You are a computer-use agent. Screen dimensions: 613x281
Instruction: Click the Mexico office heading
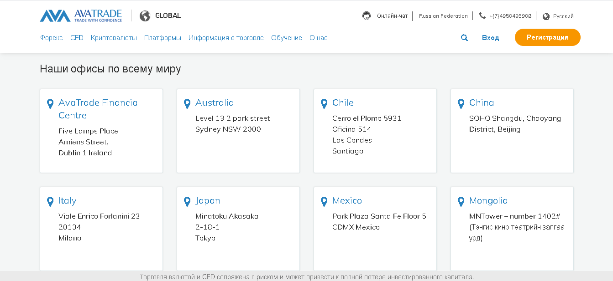pos(347,201)
